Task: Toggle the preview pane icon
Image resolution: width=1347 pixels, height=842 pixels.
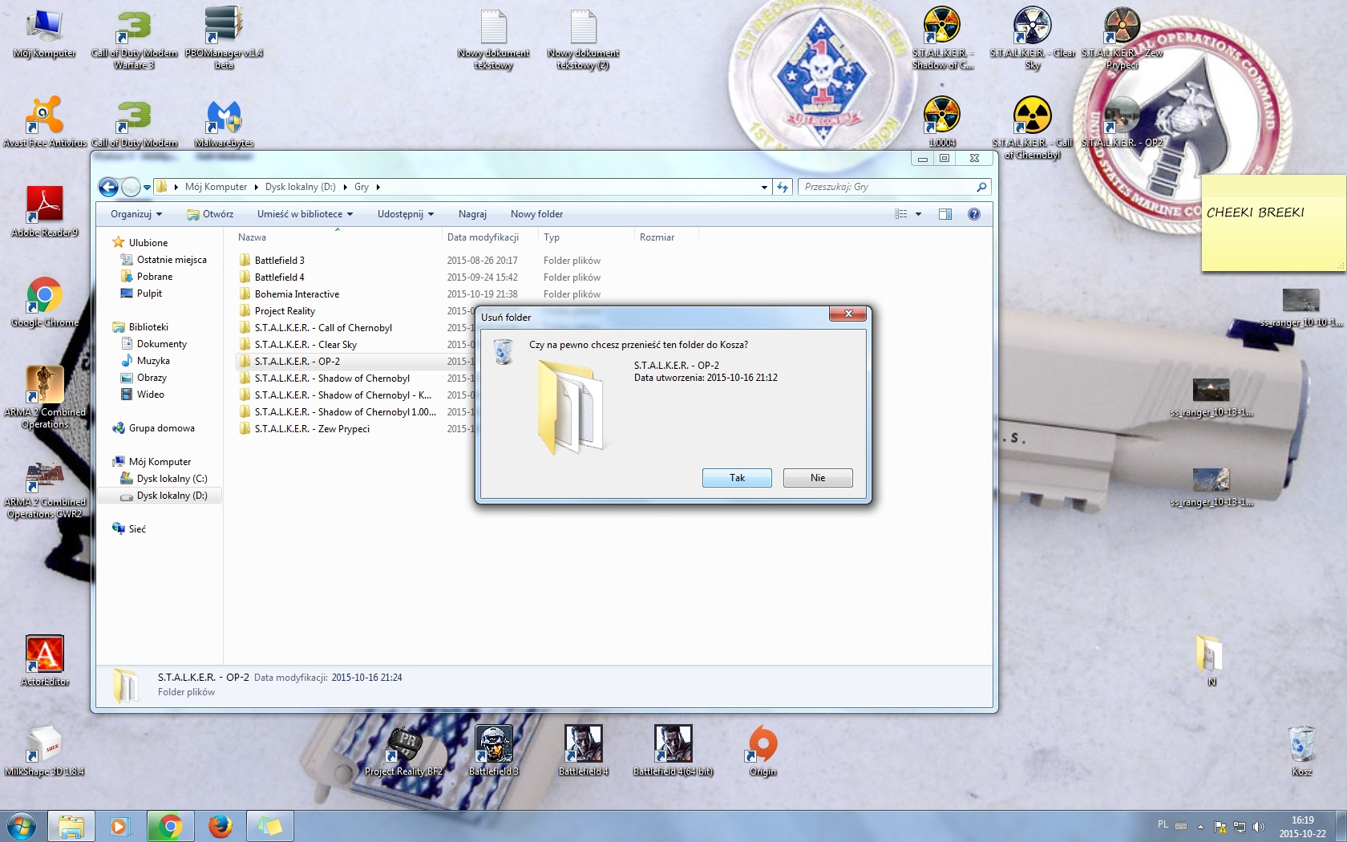Action: pyautogui.click(x=945, y=214)
